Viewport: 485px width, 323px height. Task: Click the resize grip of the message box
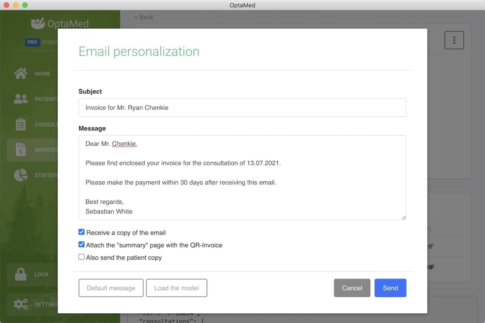click(404, 218)
